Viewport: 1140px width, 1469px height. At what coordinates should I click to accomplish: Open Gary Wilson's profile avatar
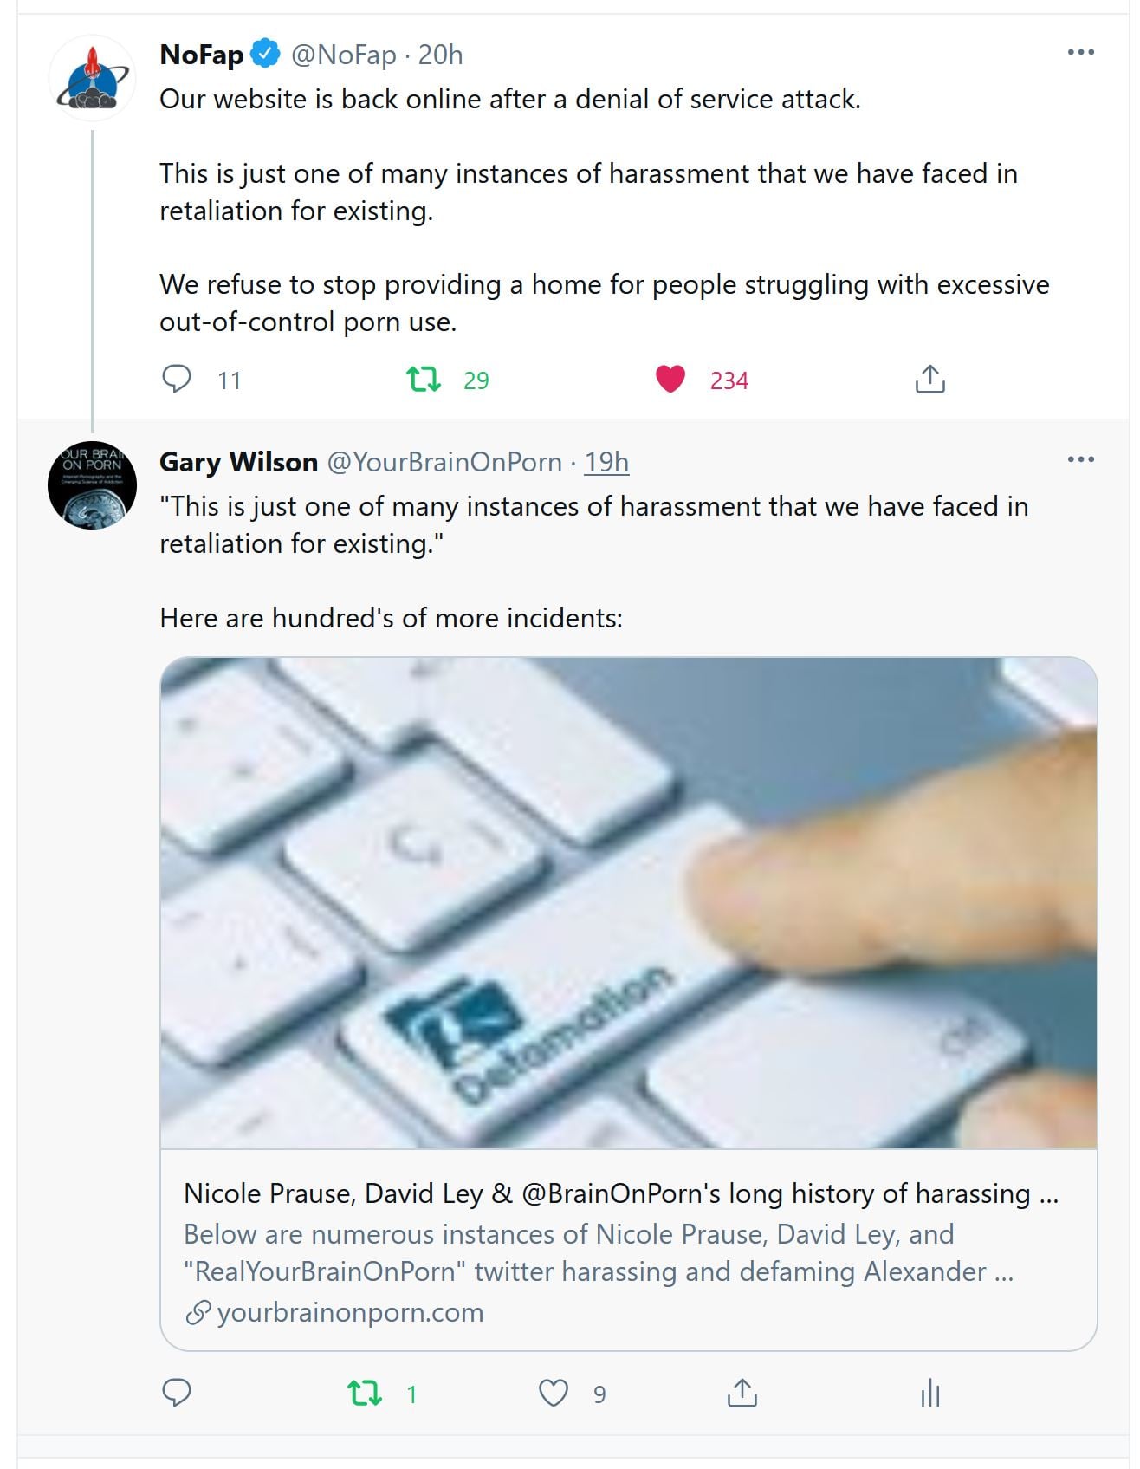coord(92,485)
